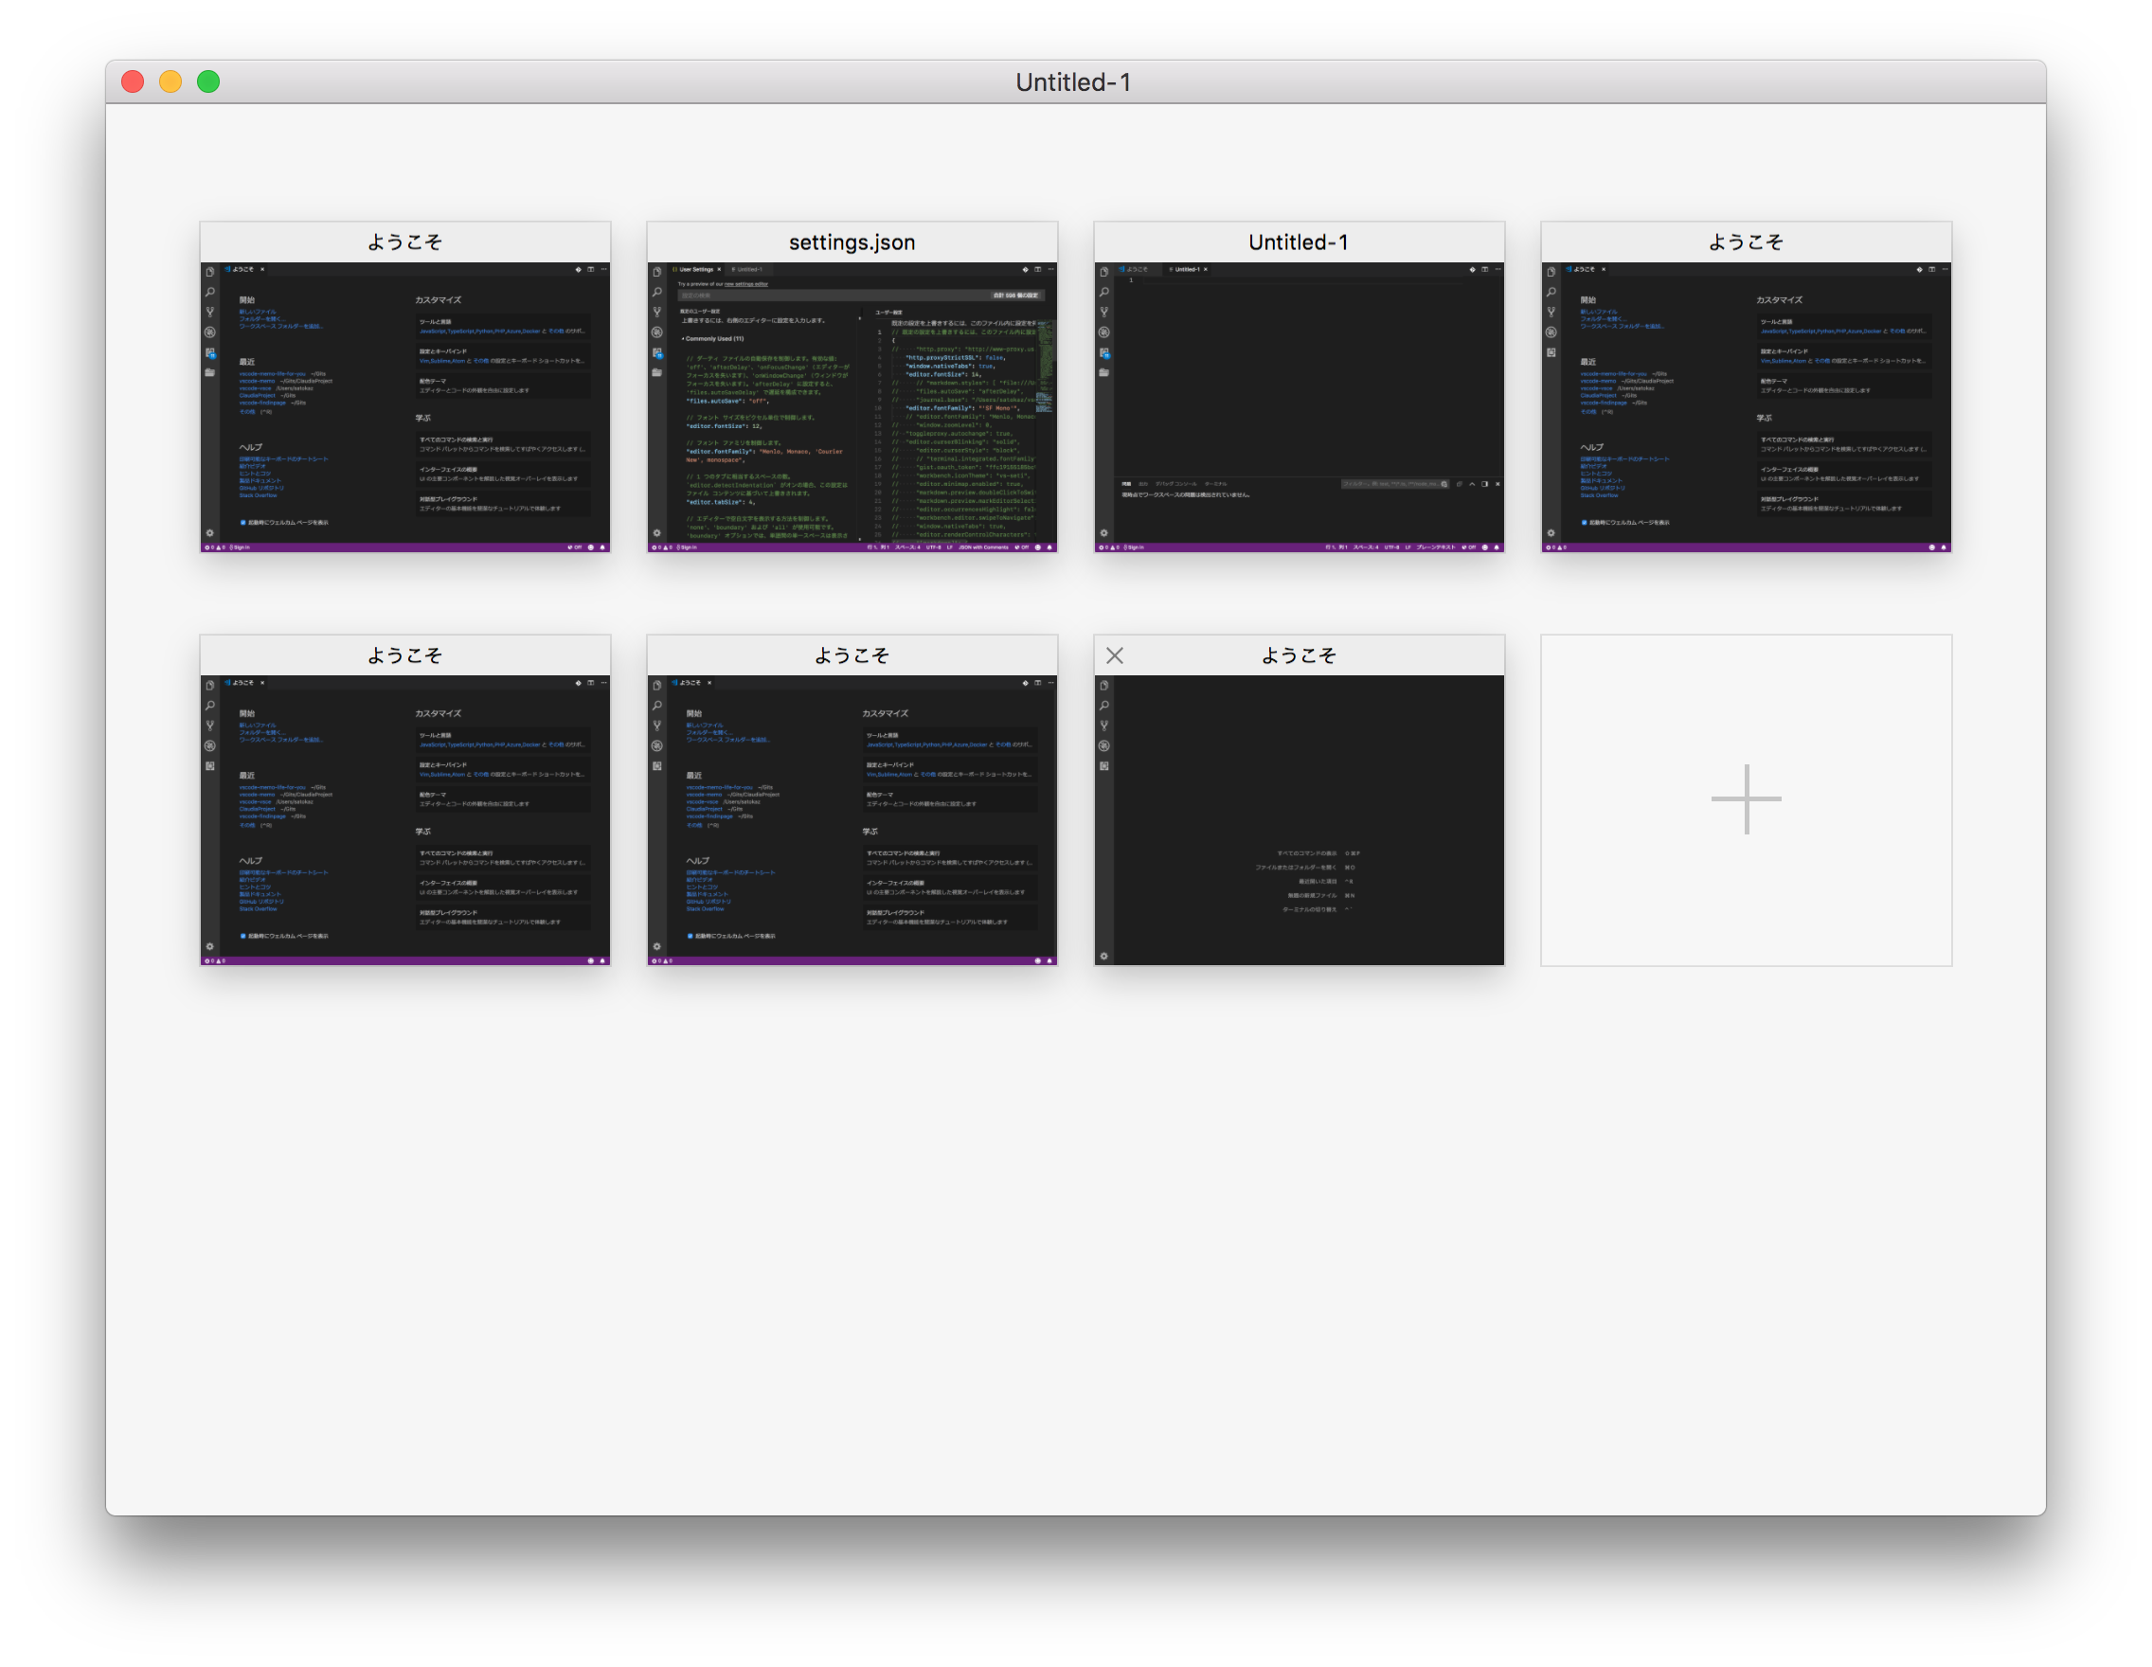Click the ようこそ title of top-left tile
The width and height of the screenshot is (2152, 1667).
pyautogui.click(x=405, y=242)
